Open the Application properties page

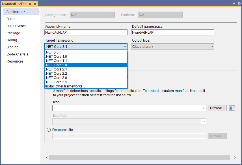coord(21,12)
